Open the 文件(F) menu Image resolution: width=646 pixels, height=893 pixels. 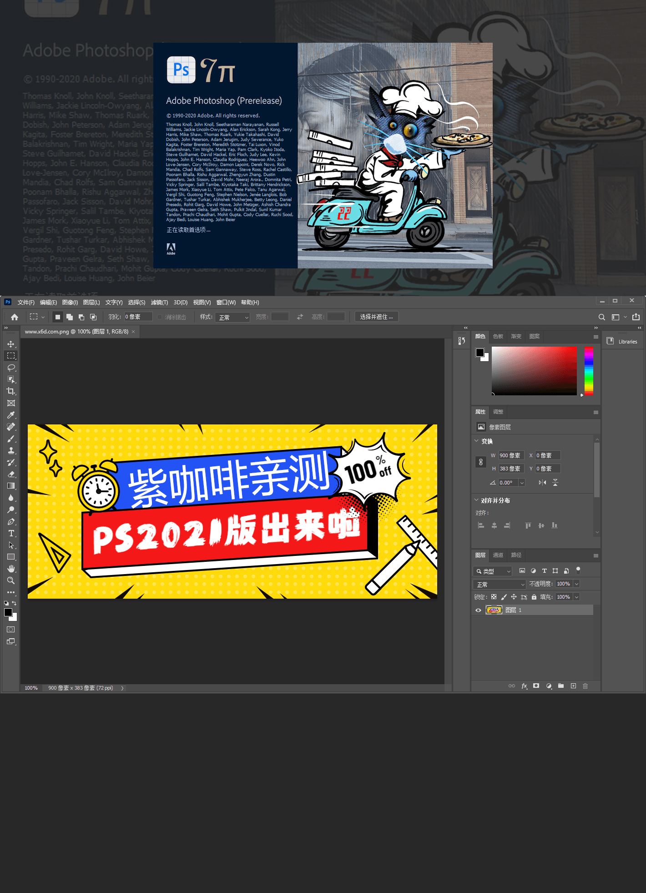[x=26, y=303]
